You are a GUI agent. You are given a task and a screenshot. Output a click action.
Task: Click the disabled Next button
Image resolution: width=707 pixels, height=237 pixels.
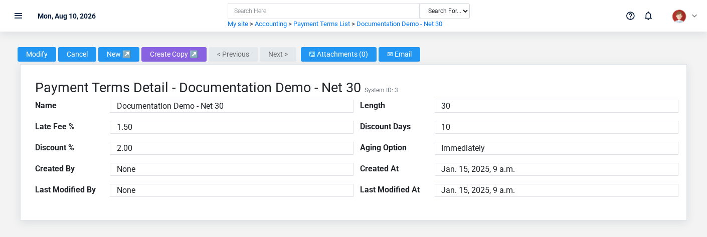coord(278,54)
